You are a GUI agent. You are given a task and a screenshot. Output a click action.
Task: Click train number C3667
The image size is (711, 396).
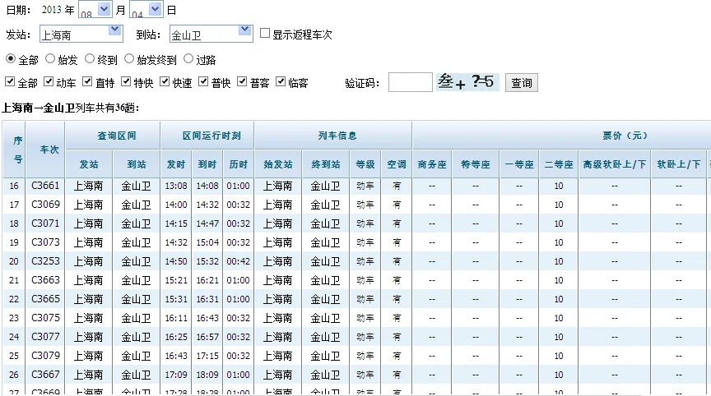point(45,375)
